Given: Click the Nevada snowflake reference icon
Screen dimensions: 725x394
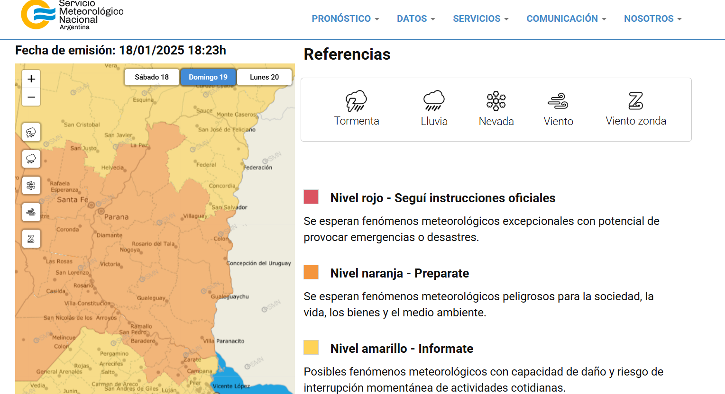Looking at the screenshot, I should 496,101.
